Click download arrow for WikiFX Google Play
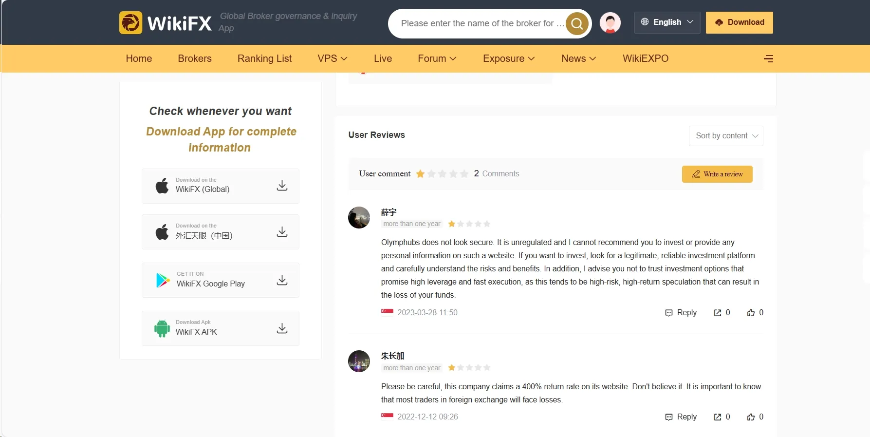 (x=282, y=280)
